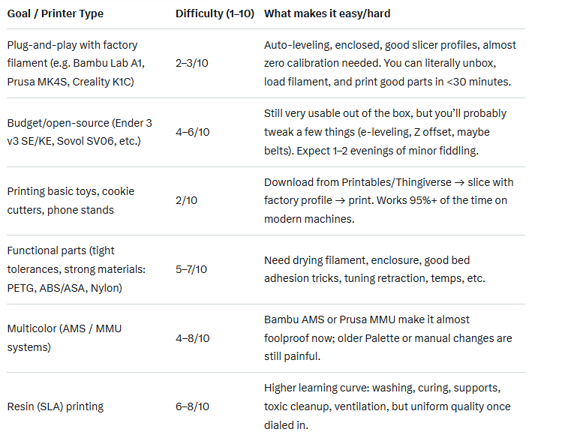Click the "Goal / Printer Type" column header
The height and width of the screenshot is (435, 583).
pyautogui.click(x=56, y=13)
